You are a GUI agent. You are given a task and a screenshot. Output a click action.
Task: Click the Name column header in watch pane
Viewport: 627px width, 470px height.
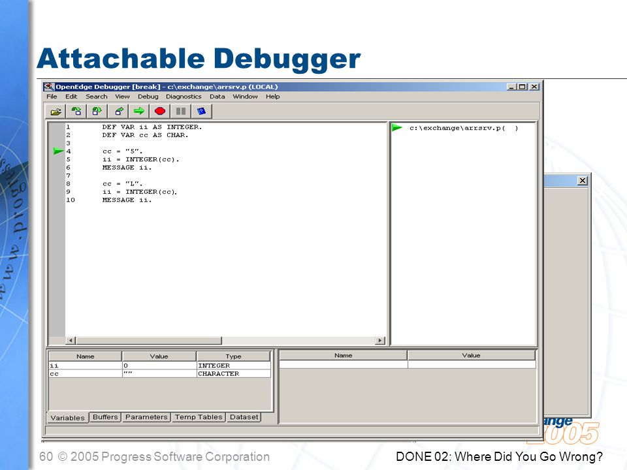coord(343,355)
